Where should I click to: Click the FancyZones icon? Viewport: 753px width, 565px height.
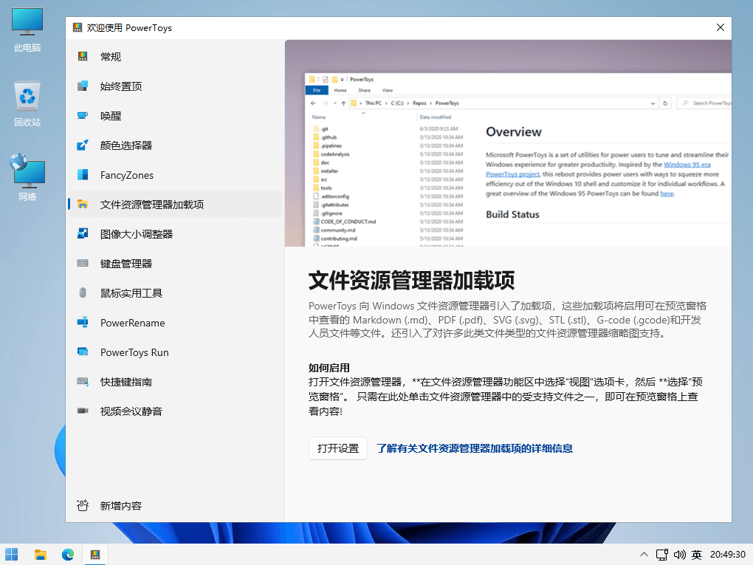click(83, 175)
